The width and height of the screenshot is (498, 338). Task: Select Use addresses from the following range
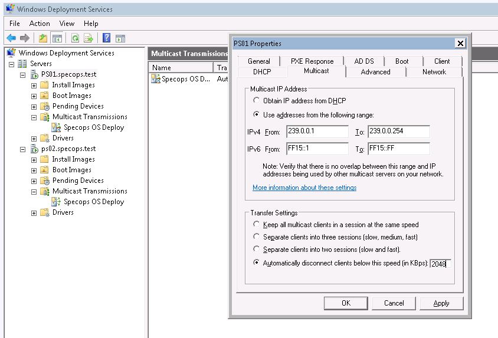[x=256, y=114]
